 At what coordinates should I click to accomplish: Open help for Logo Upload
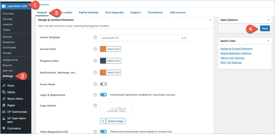coord(95,106)
